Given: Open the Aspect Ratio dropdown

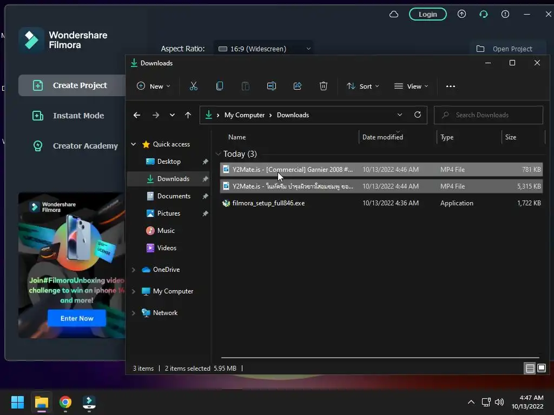Looking at the screenshot, I should [x=263, y=49].
